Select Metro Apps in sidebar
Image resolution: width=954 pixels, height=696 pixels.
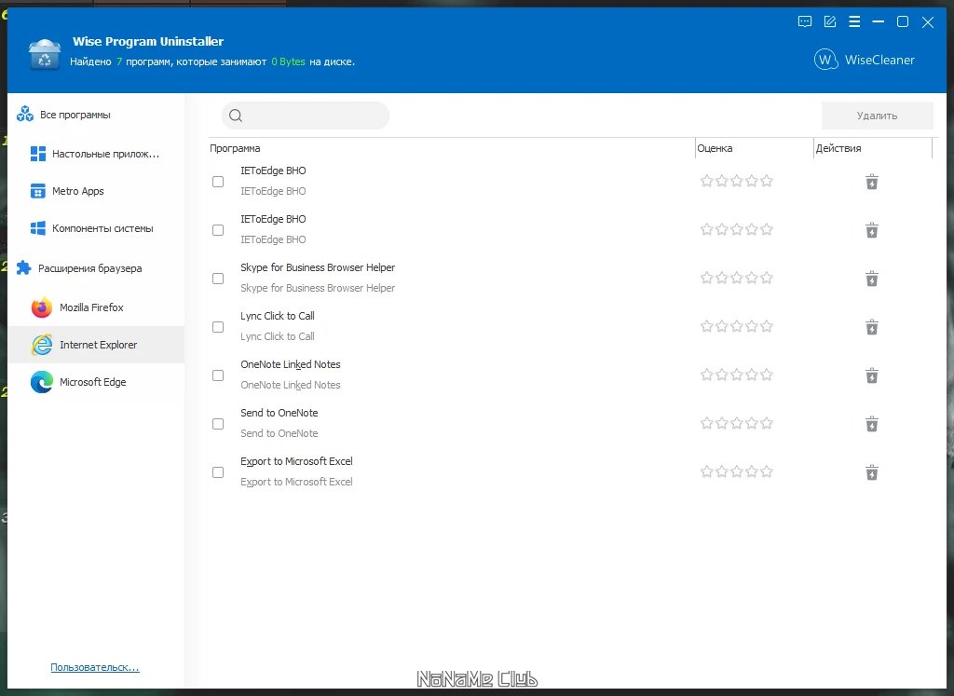(78, 191)
